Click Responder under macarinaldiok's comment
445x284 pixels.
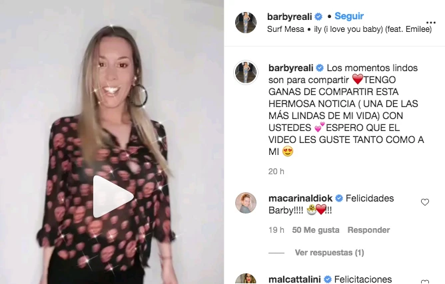[x=368, y=230]
